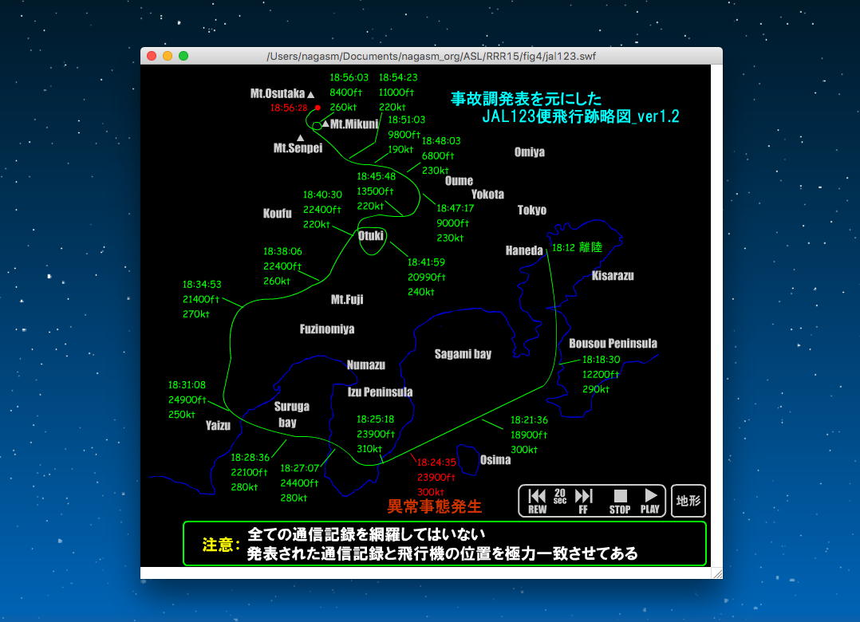Click the 20 sec step label
Screen dimensions: 860x622
pos(560,496)
